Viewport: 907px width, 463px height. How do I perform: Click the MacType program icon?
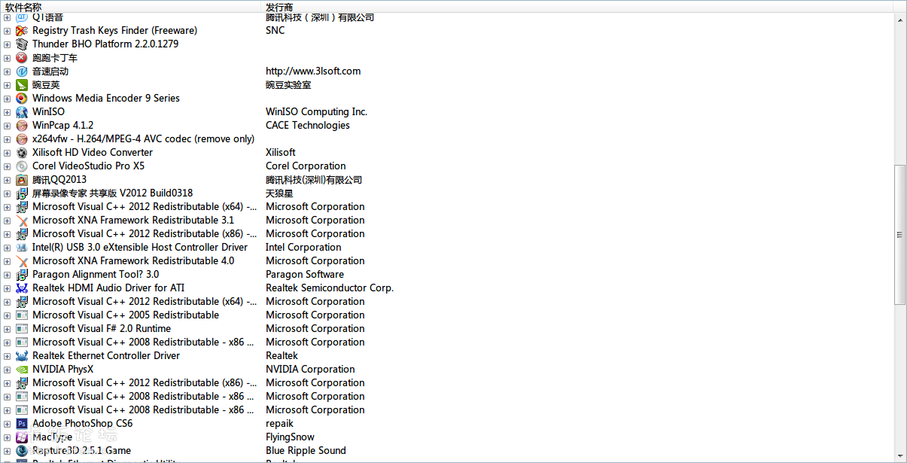coord(22,437)
